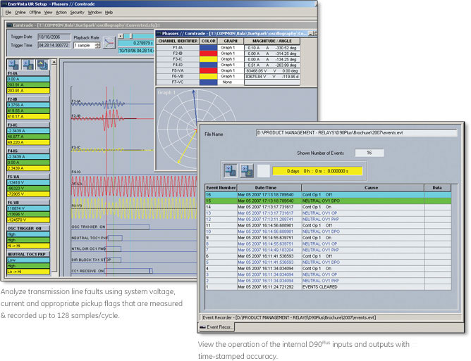Open the Window menu
The width and height of the screenshot is (471, 361).
(x=94, y=12)
